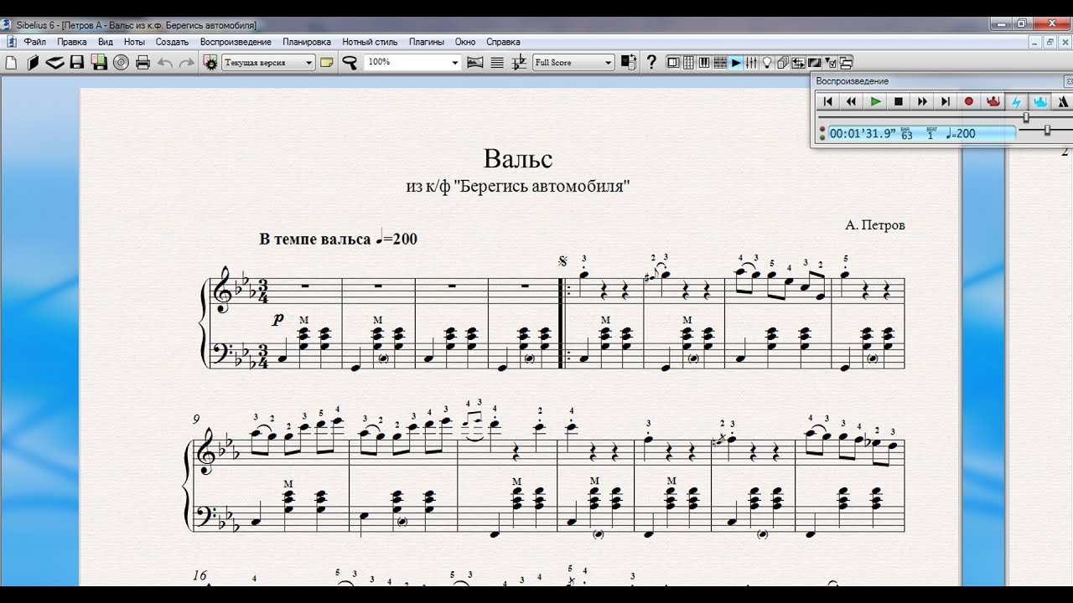Click the title text 'Вальс' in the score

click(518, 158)
